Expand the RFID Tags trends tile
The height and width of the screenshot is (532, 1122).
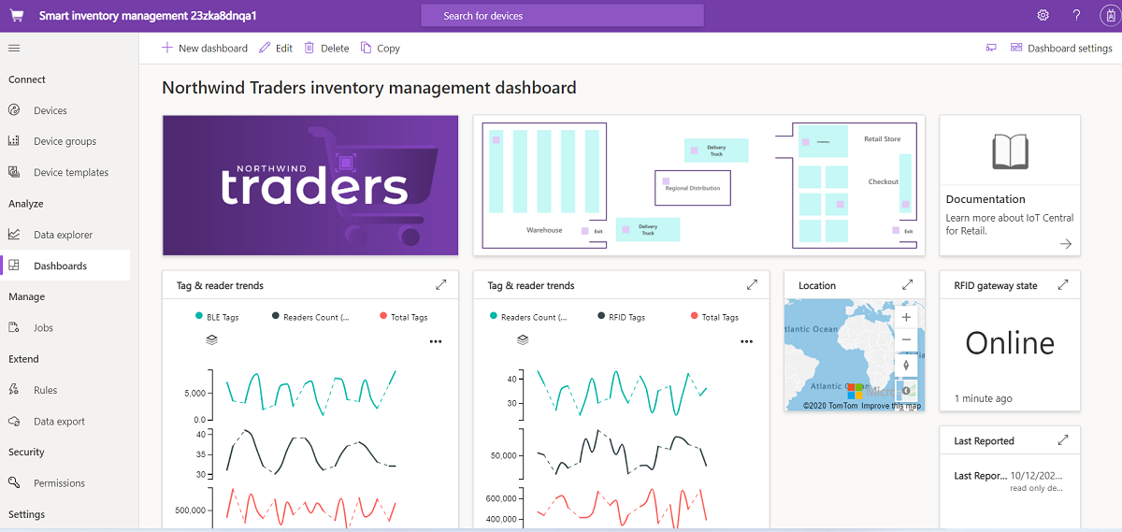pyautogui.click(x=752, y=285)
